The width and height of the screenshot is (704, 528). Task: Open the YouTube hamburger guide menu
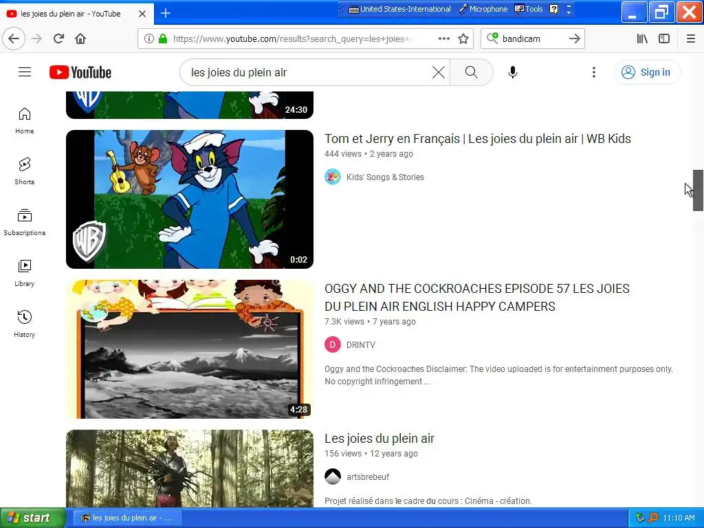[x=25, y=71]
